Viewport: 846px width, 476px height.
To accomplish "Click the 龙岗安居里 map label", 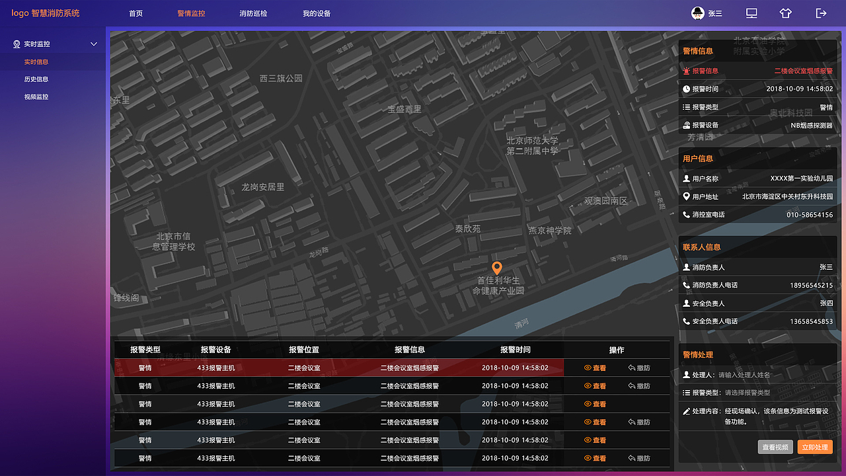I will 262,187.
